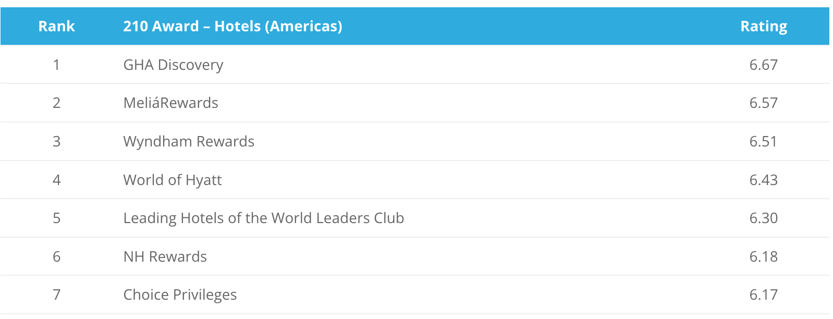Choose the NH Rewards entry
Image resolution: width=833 pixels, height=319 pixels.
[165, 256]
